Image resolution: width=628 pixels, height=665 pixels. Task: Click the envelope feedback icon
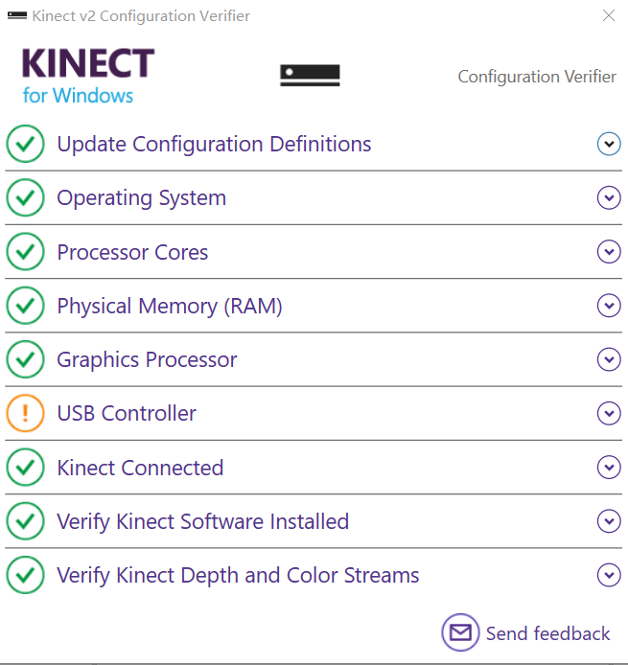coord(460,632)
